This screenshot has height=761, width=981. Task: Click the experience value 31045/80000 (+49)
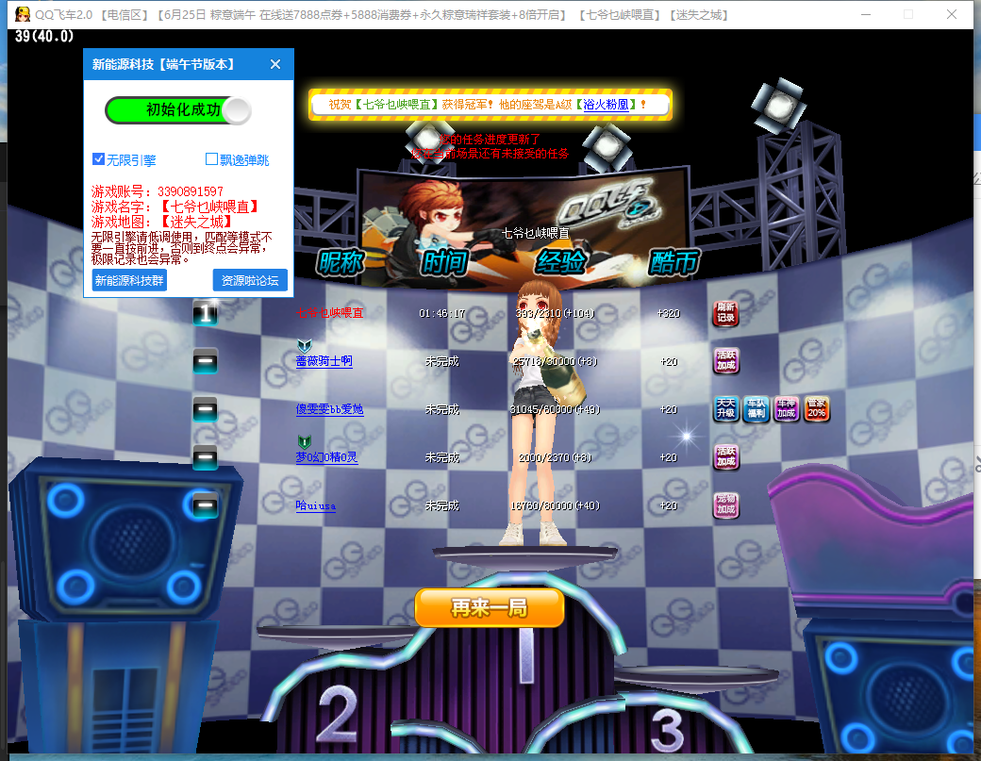tap(555, 409)
